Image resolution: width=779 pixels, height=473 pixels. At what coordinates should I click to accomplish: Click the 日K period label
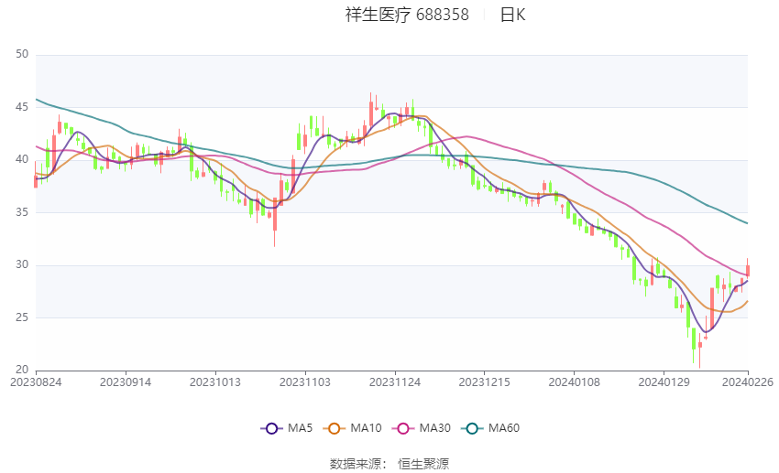tap(512, 15)
